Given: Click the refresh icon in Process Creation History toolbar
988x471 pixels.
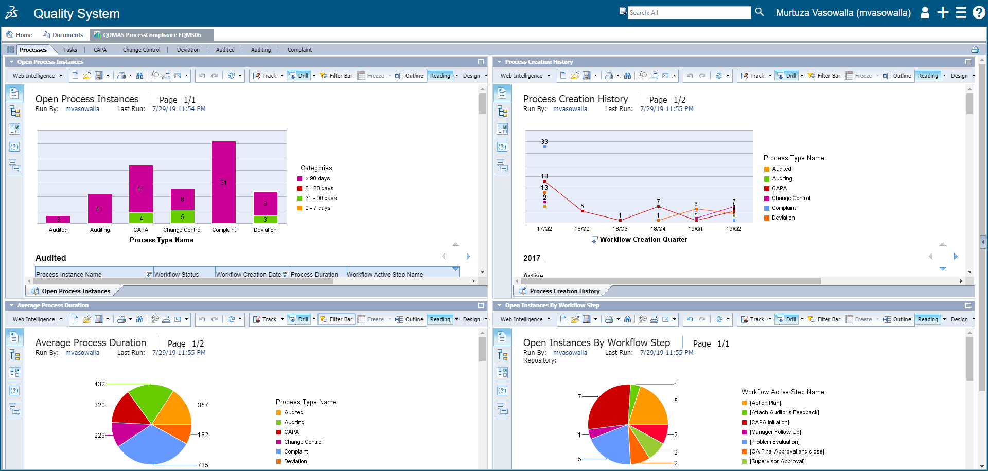Looking at the screenshot, I should pyautogui.click(x=719, y=76).
